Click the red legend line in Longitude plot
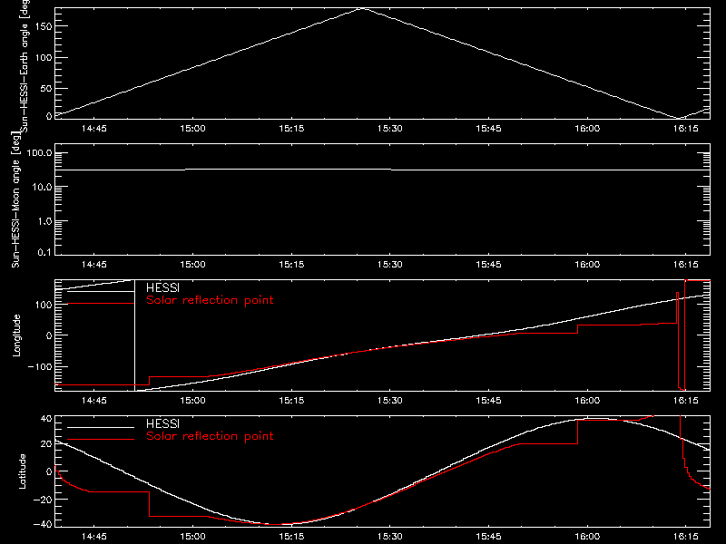This screenshot has height=544, width=726. [101, 304]
